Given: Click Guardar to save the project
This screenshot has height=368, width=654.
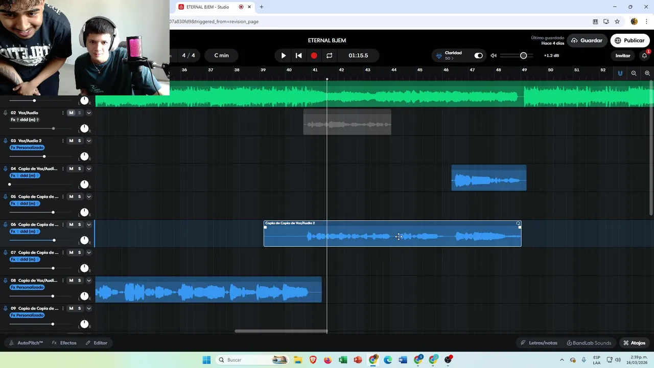Looking at the screenshot, I should (587, 40).
